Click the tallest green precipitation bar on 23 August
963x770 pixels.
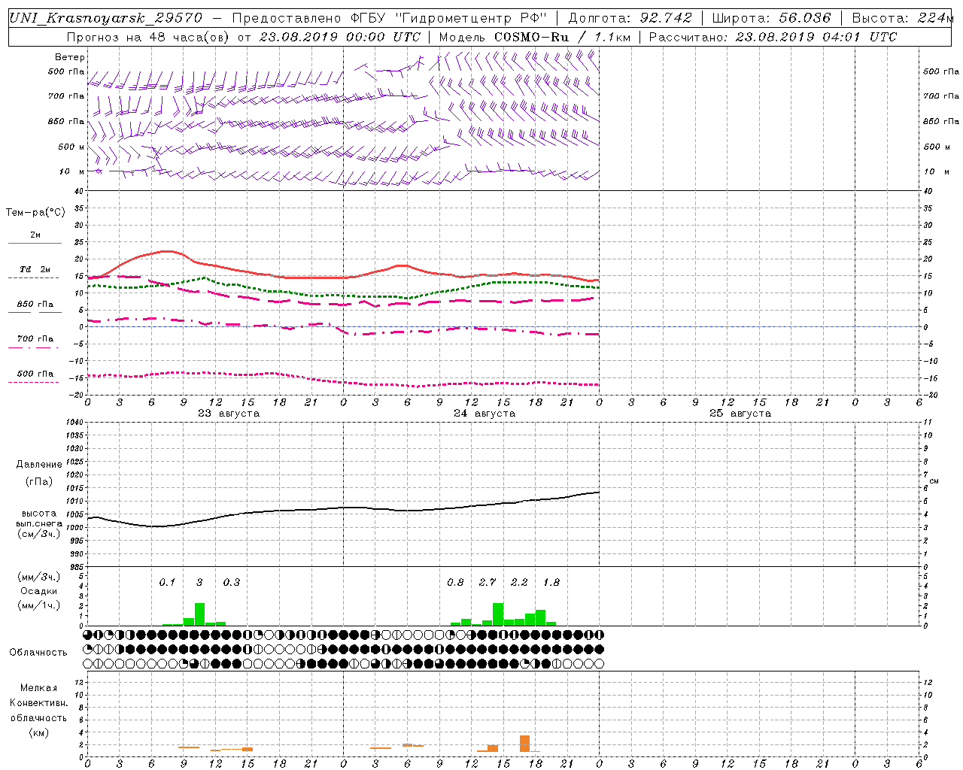coord(199,614)
